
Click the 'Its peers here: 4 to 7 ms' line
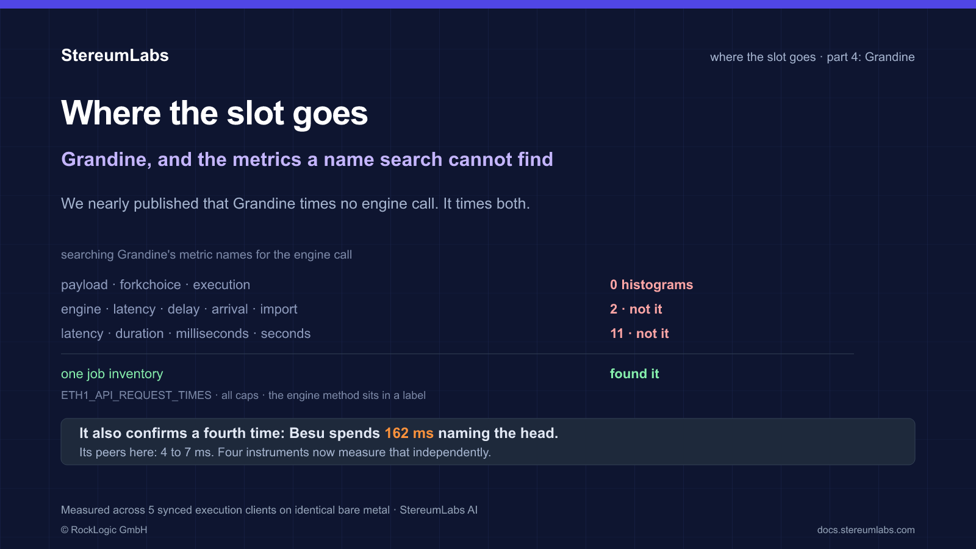click(285, 453)
